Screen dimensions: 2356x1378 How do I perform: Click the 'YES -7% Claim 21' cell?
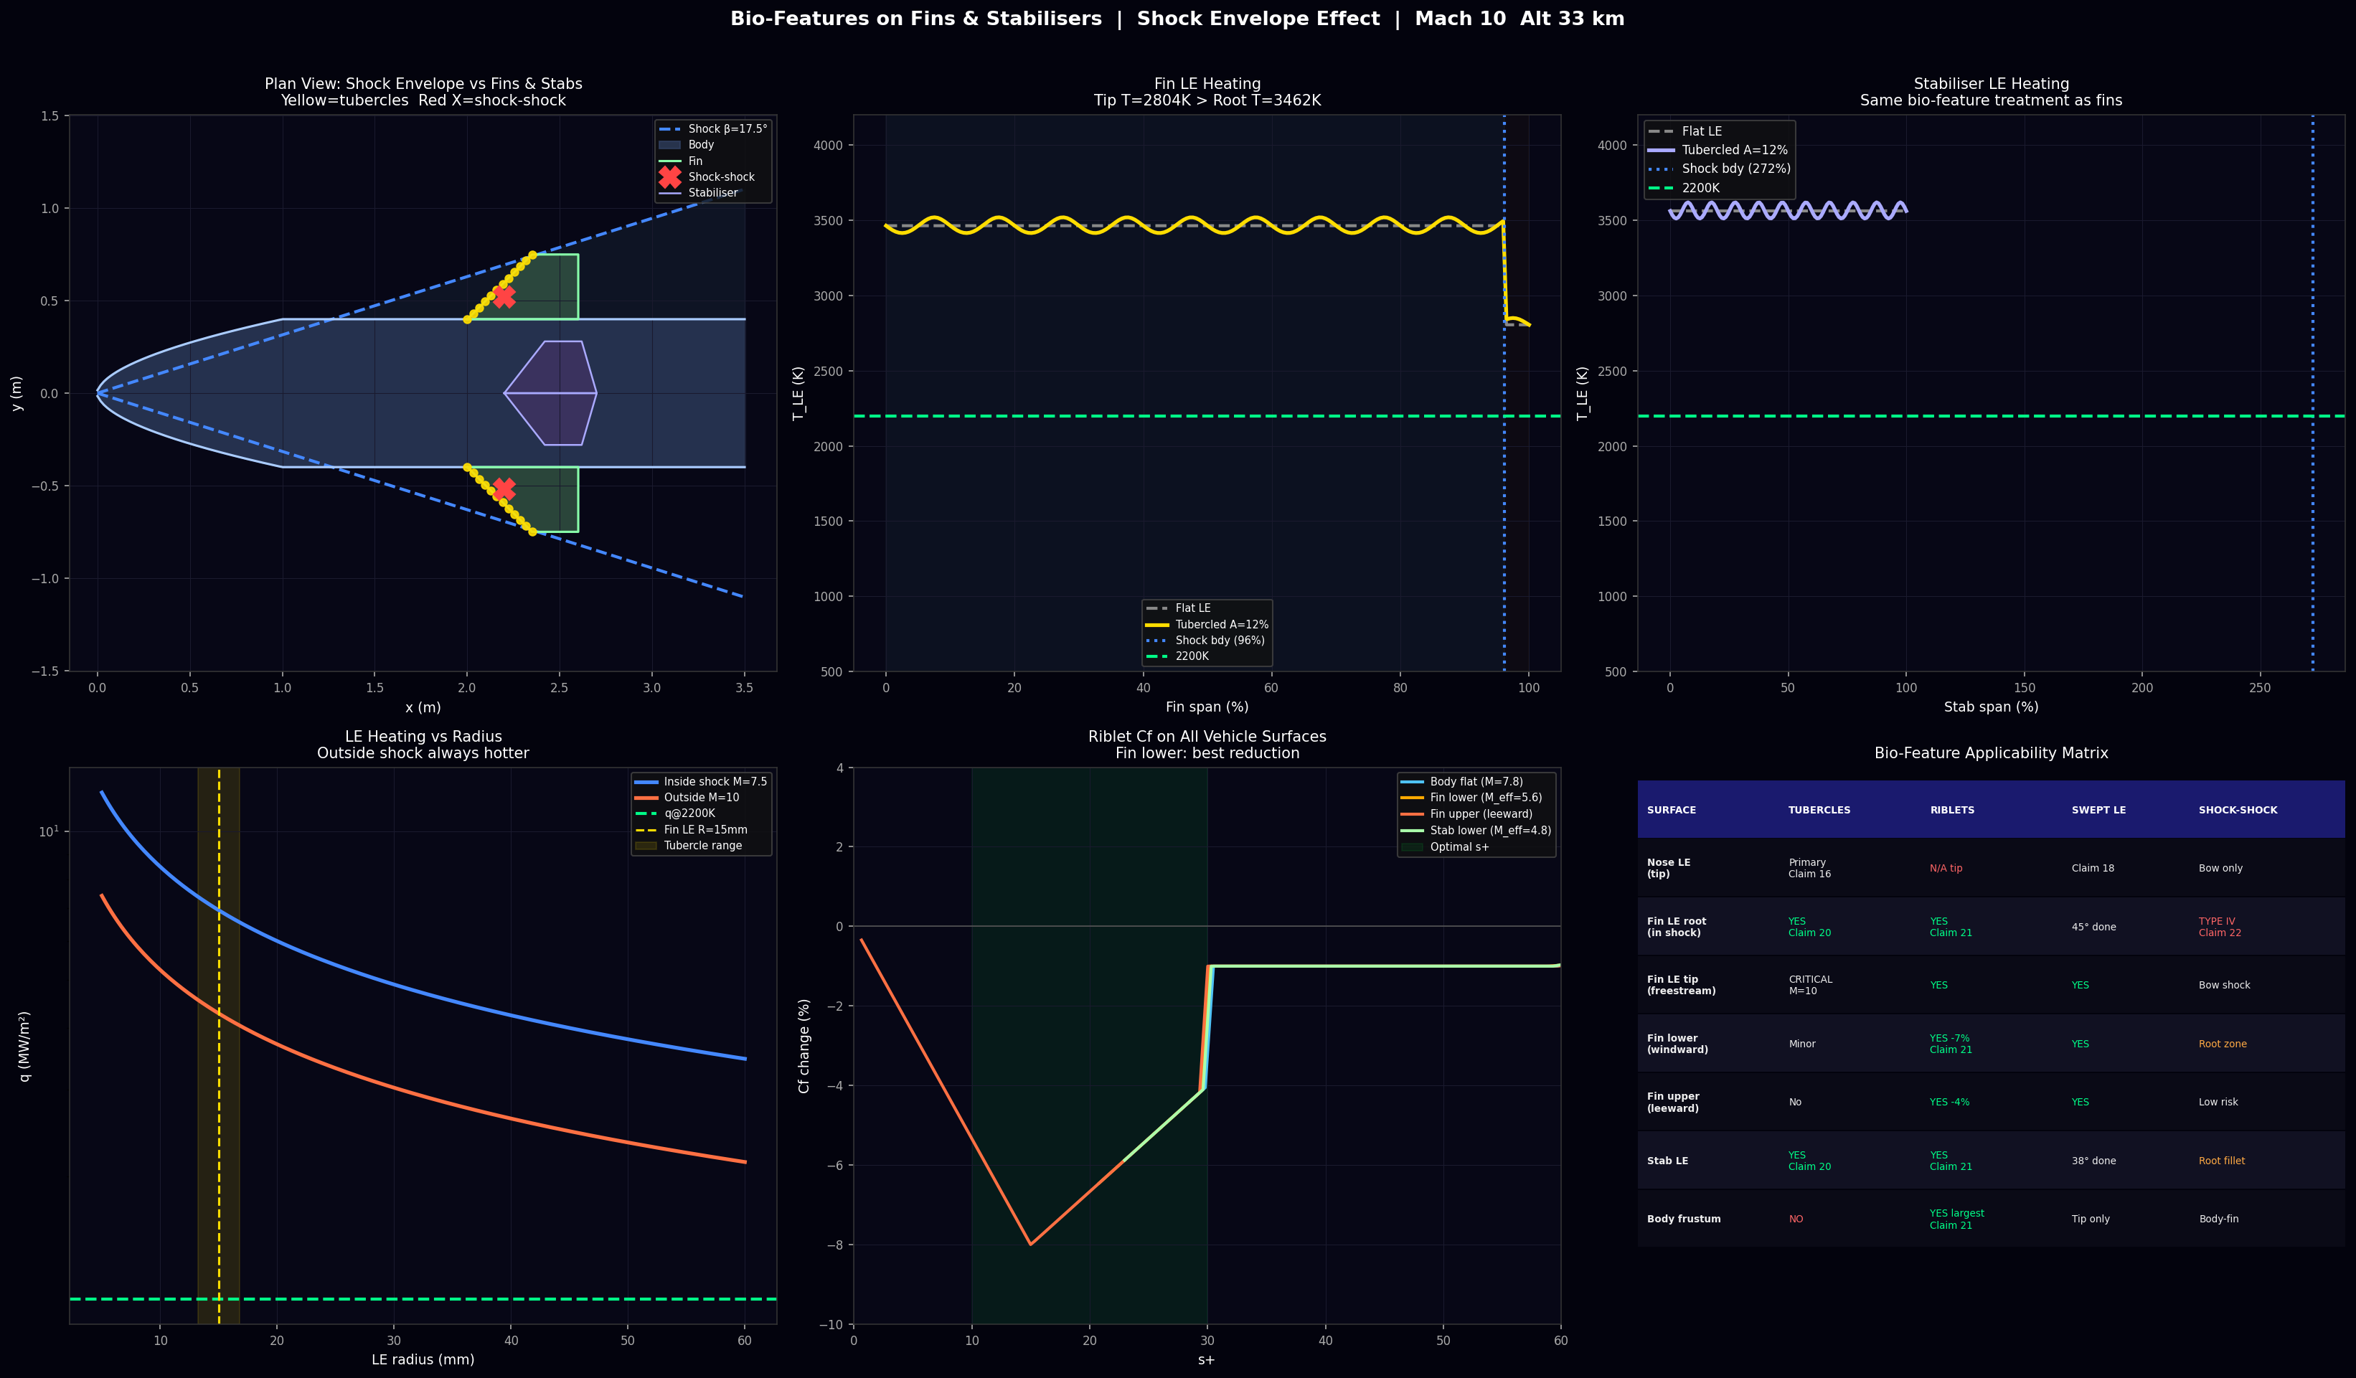click(x=1951, y=1044)
